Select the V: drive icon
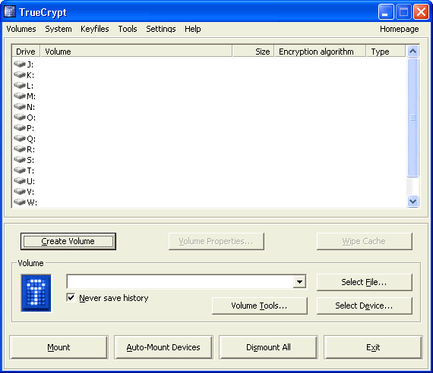 20,191
